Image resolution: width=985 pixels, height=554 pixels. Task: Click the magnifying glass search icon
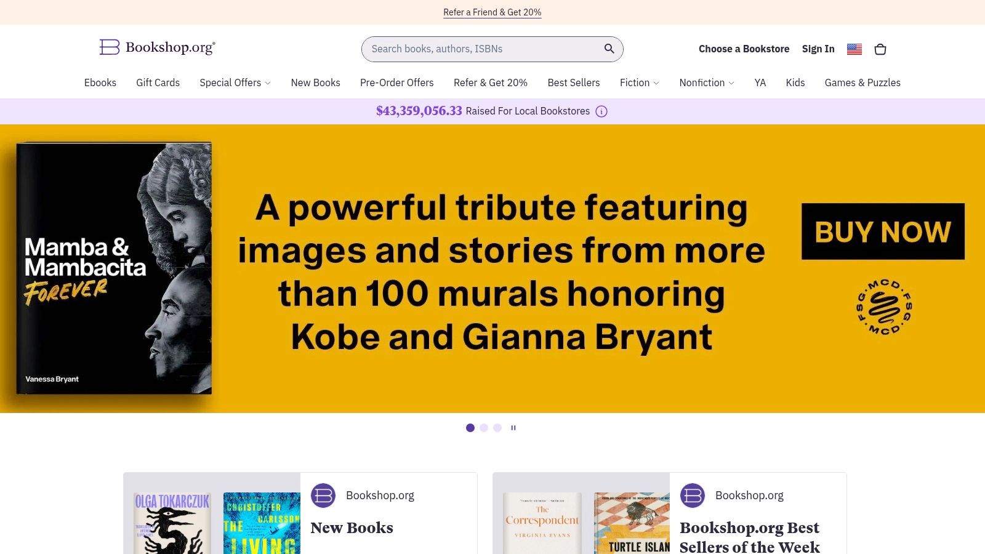pyautogui.click(x=609, y=49)
